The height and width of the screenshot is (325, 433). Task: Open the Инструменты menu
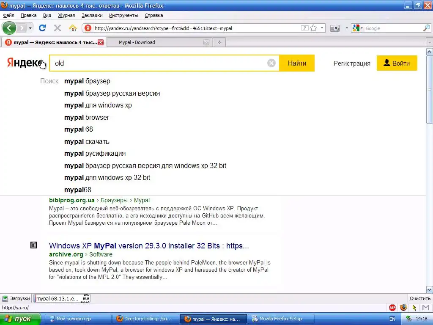click(123, 16)
